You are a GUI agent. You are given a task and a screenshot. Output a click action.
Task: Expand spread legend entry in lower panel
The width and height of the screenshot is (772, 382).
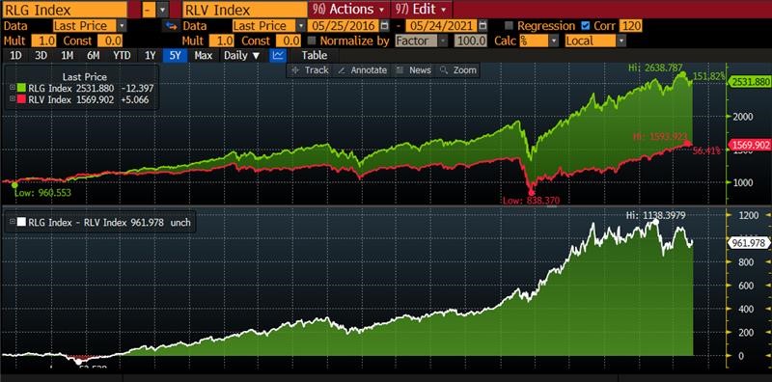pos(12,223)
